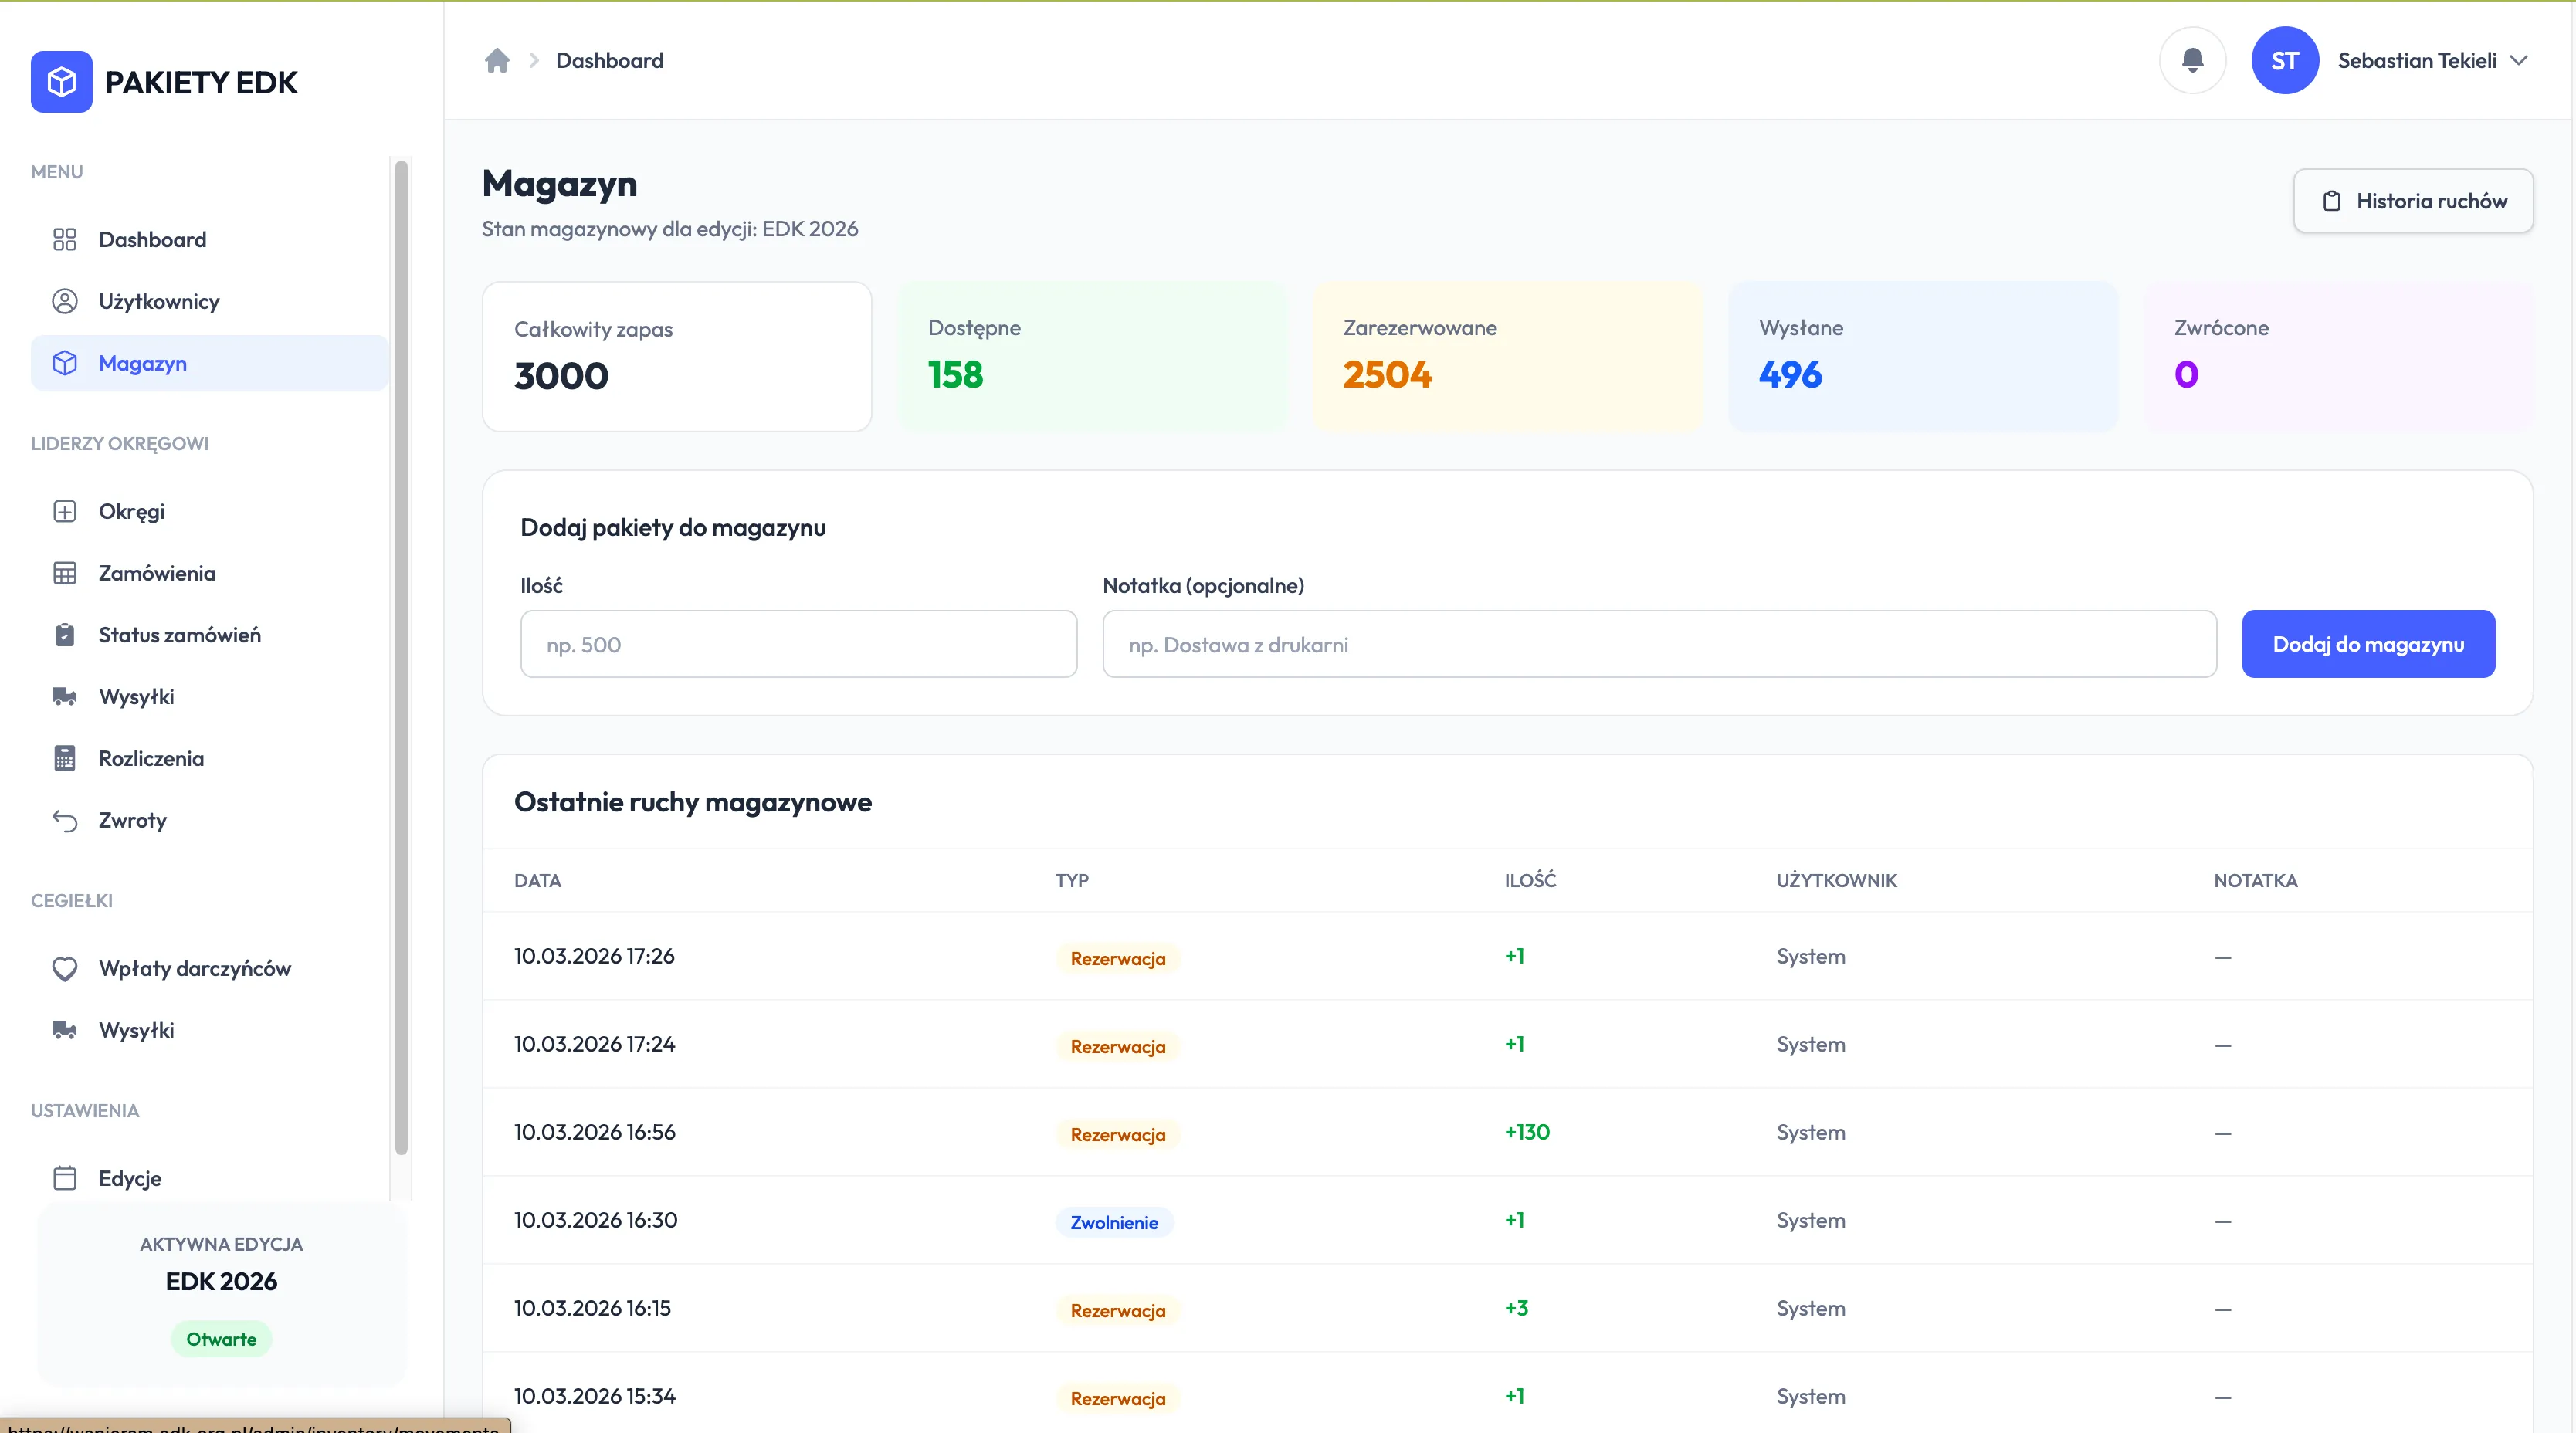Screen dimensions: 2576x1433
Task: Click the Dashboard breadcrumb link
Action: tap(609, 61)
